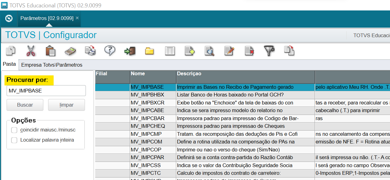Click the Filial column header
390x180 pixels.
click(x=112, y=77)
